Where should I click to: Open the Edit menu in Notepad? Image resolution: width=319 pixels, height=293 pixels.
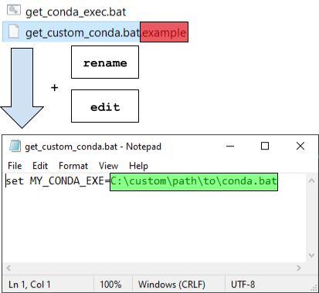(x=40, y=166)
